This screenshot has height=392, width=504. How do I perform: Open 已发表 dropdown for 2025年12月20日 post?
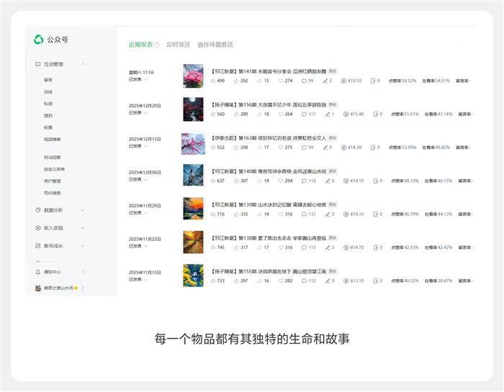(145, 113)
